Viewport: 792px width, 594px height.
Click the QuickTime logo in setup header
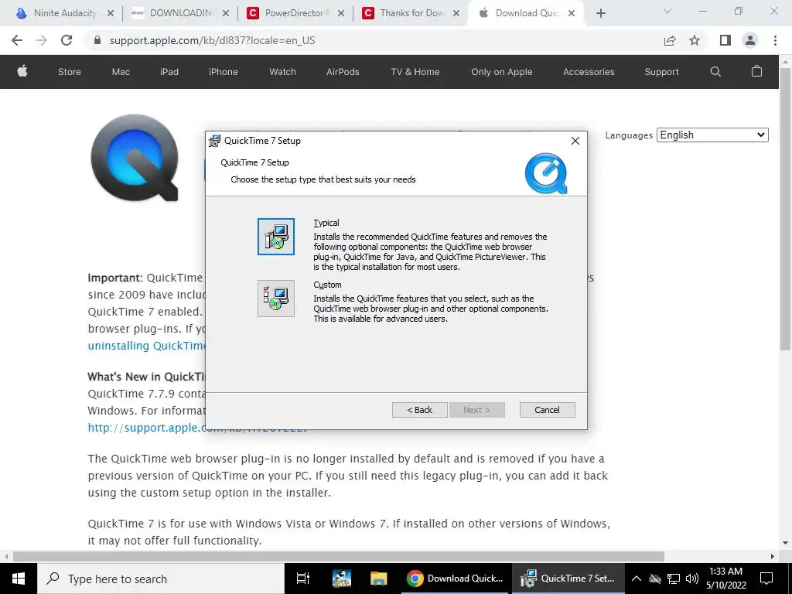[546, 173]
